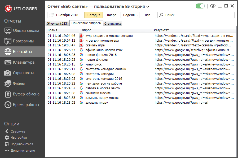Click the Общая сводка label
Screen dimensions: 238x158
coord(26,30)
